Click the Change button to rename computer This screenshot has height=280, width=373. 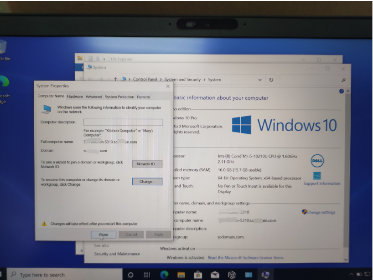(147, 182)
